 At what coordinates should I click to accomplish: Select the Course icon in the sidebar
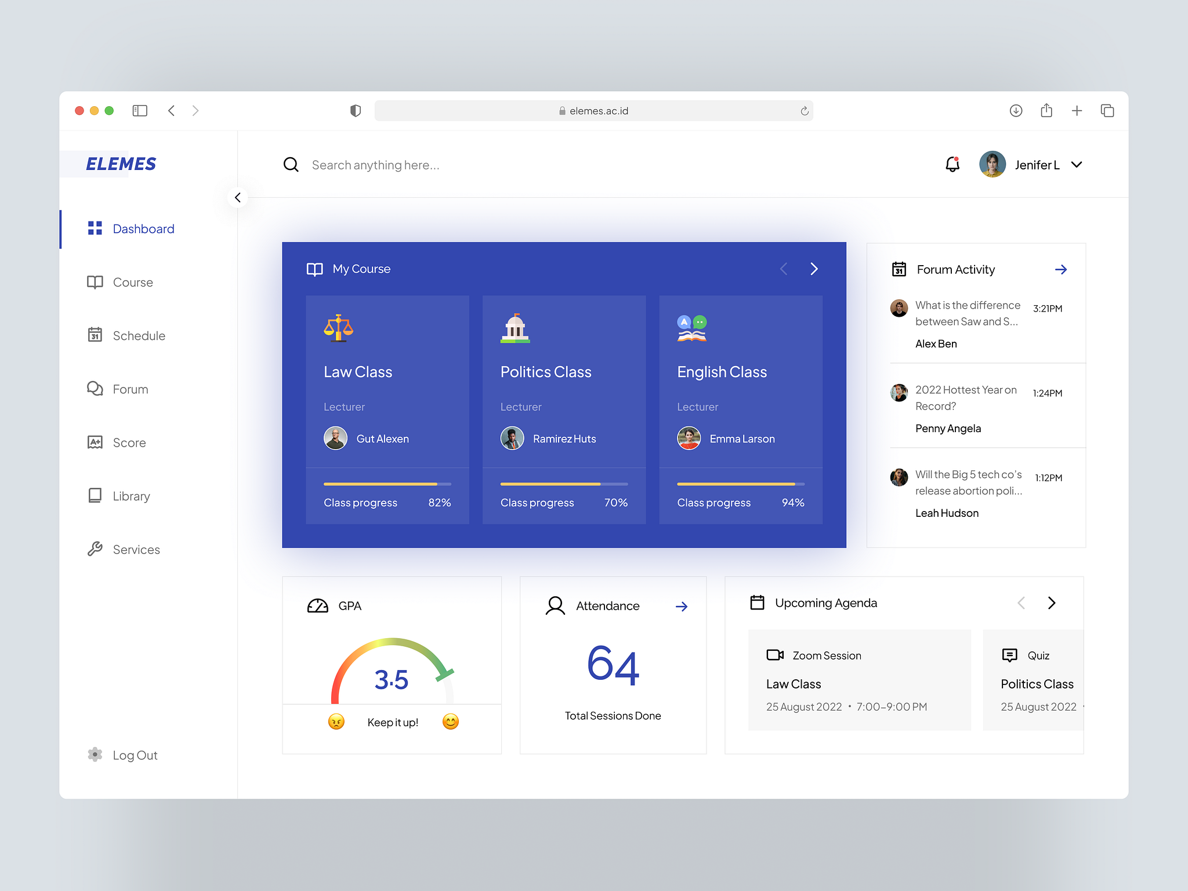point(95,282)
